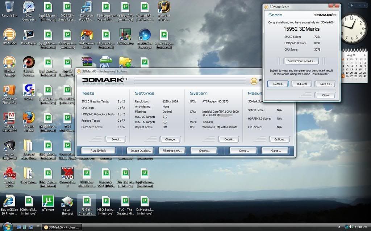Click the Hancock 2008 torrent file icon
The height and width of the screenshot is (231, 371).
106,177
